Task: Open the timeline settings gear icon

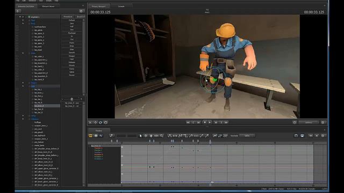Action: 323,136
